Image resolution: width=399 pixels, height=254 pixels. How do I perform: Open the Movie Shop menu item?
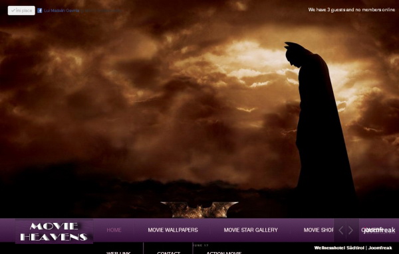[319, 230]
